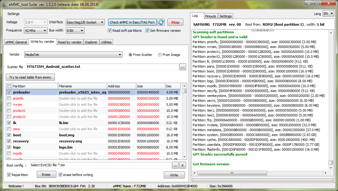
Task: Select the From Scatter radio button
Action: coord(130,55)
